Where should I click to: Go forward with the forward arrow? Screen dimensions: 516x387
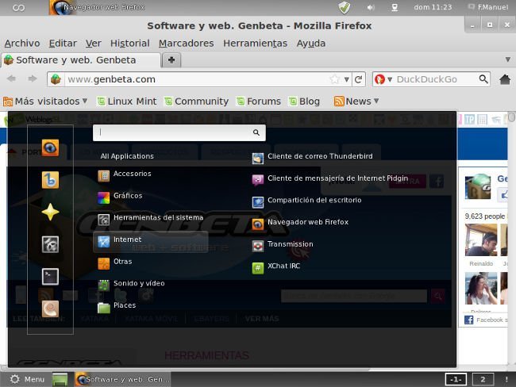tap(33, 79)
